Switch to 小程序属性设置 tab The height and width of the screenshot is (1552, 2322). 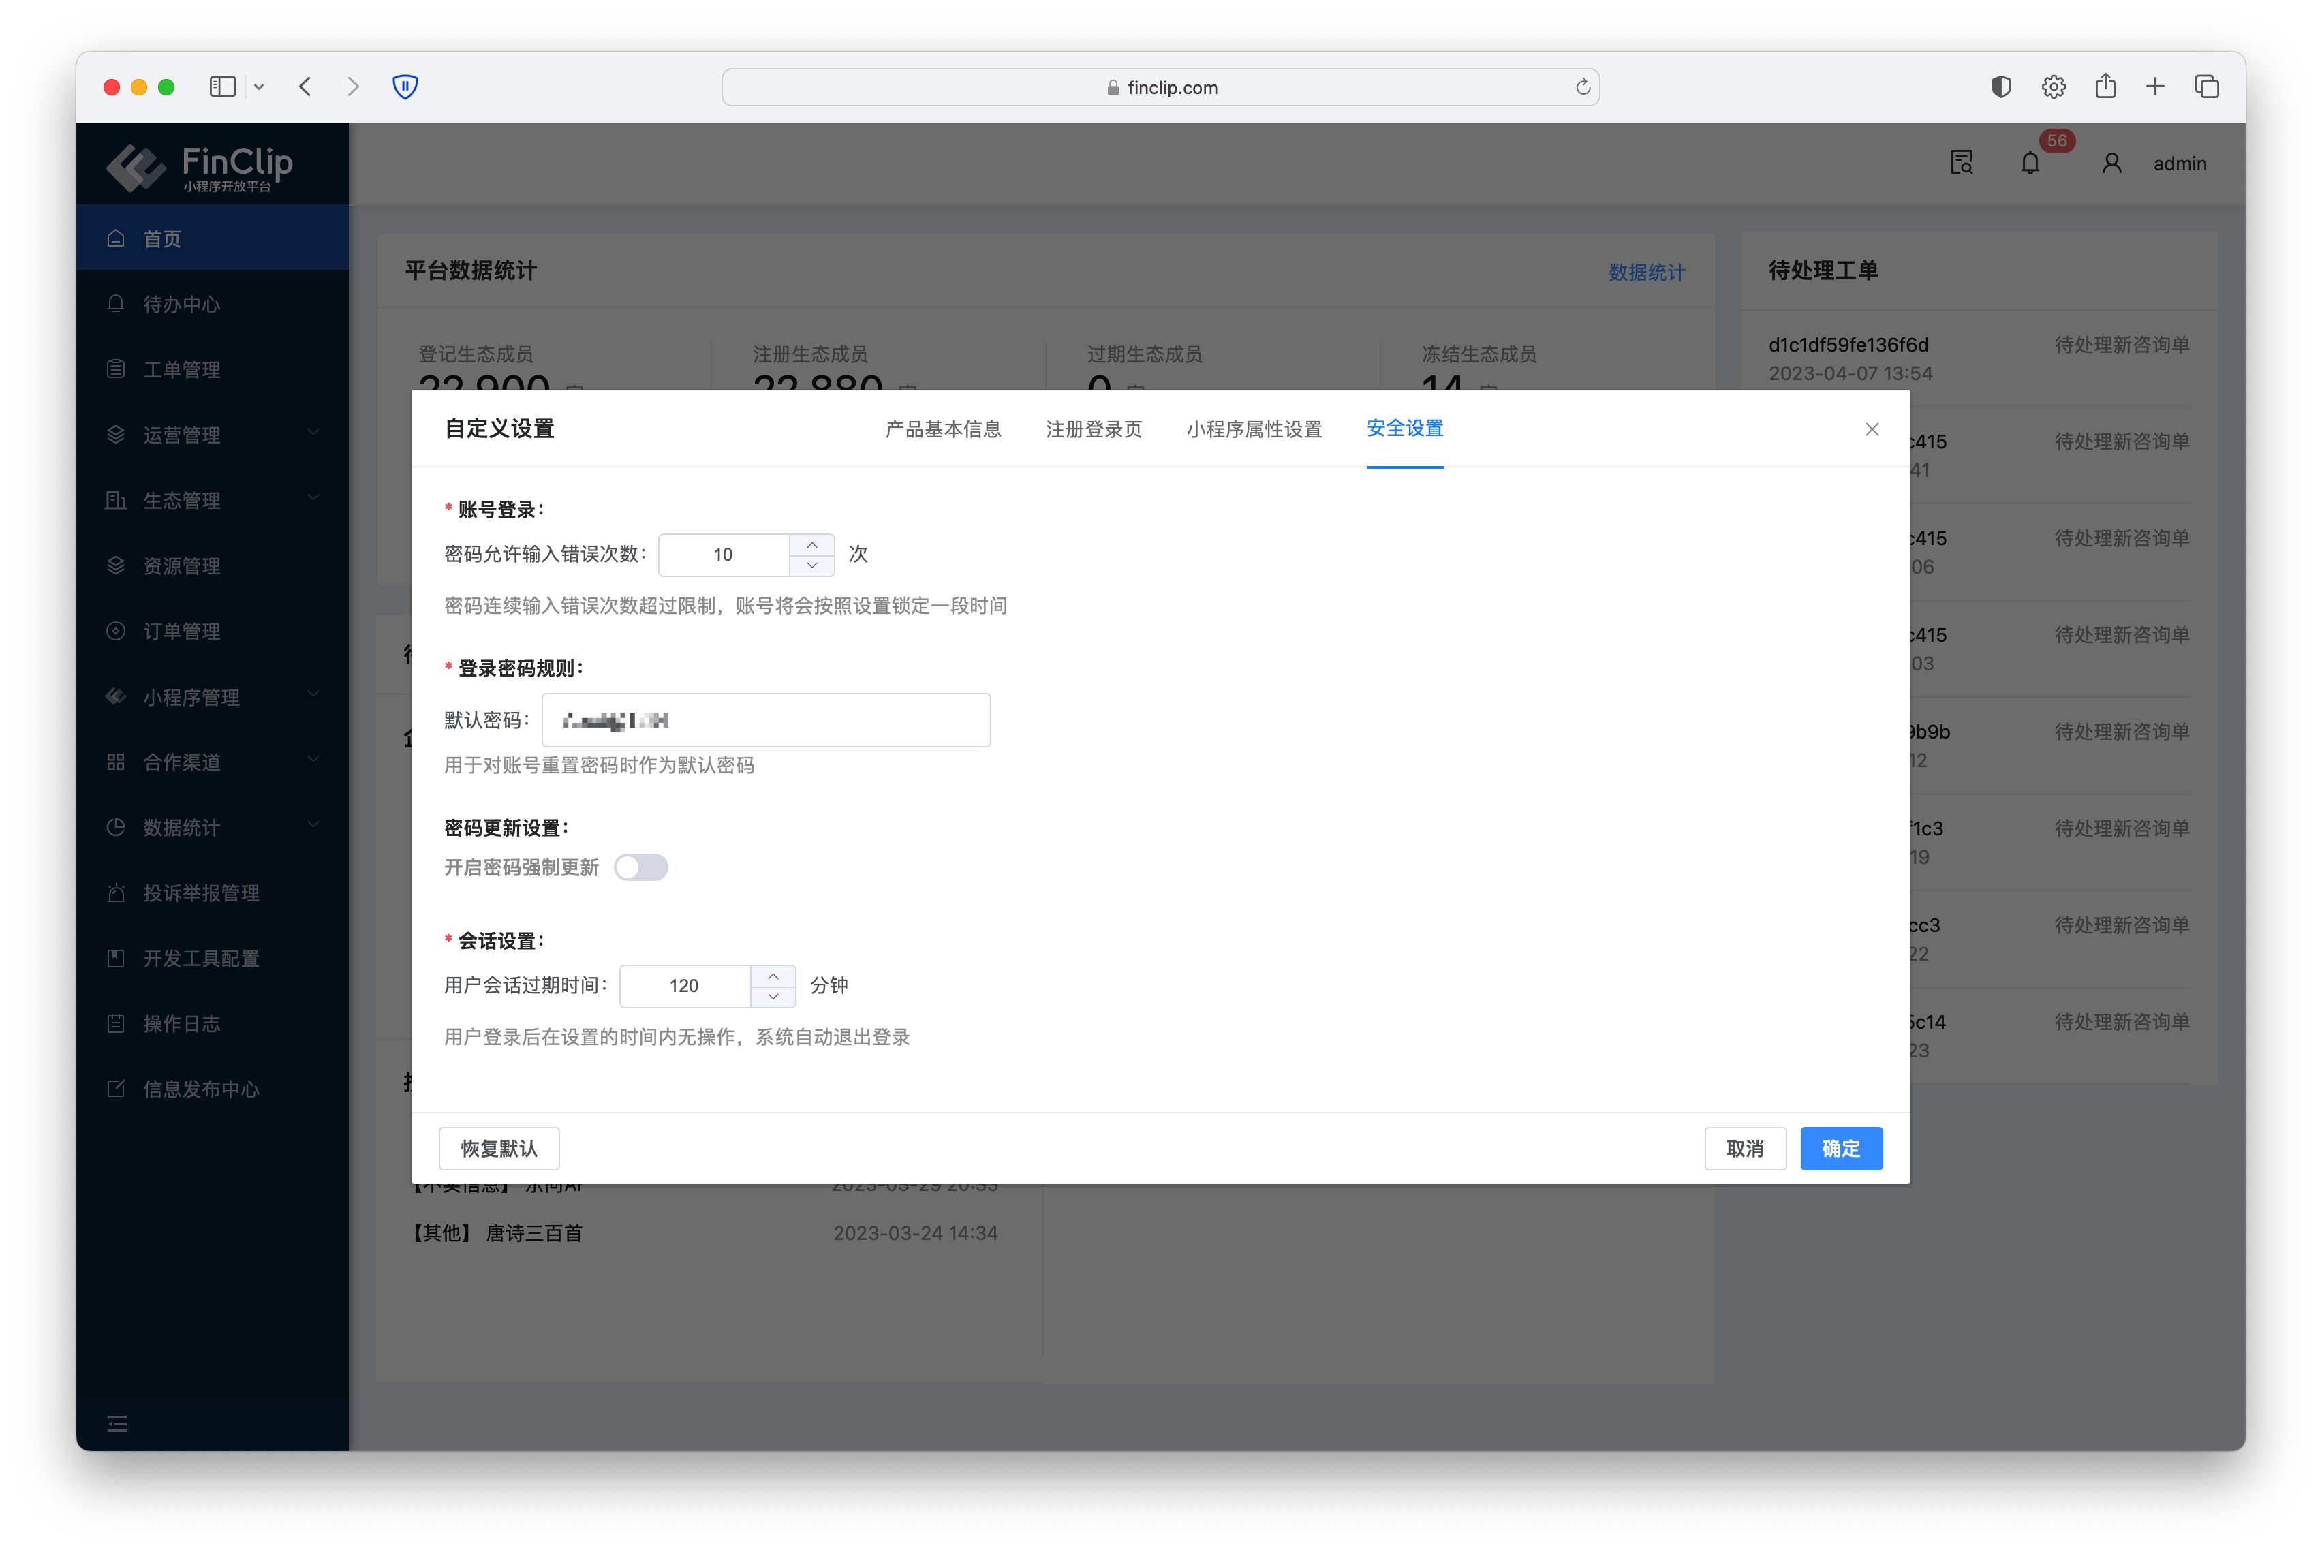1254,429
